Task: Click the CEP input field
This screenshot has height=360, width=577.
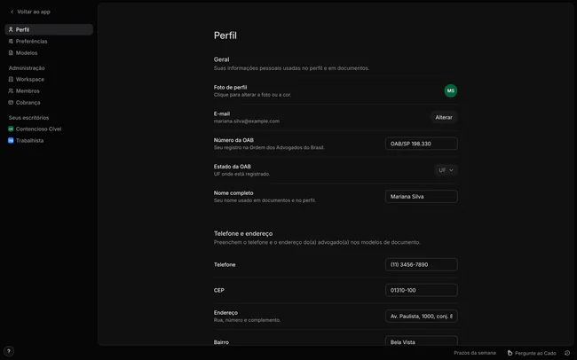Action: 422,290
